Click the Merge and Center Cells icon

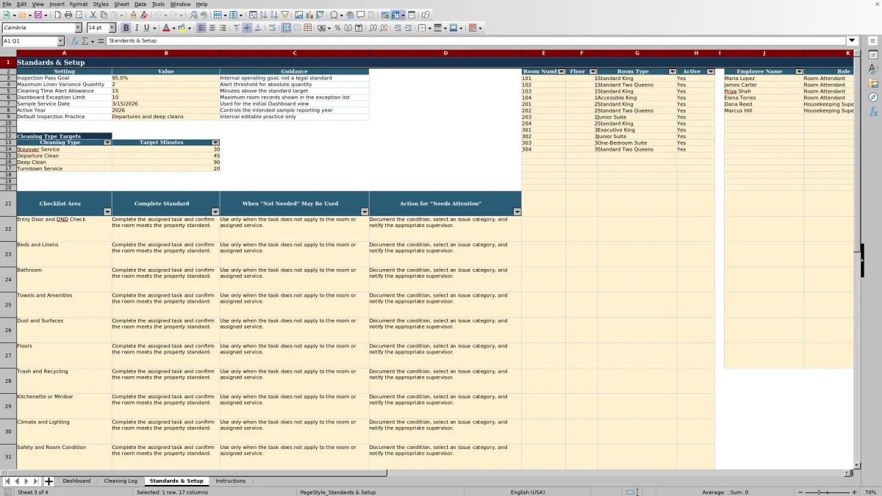pyautogui.click(x=287, y=28)
